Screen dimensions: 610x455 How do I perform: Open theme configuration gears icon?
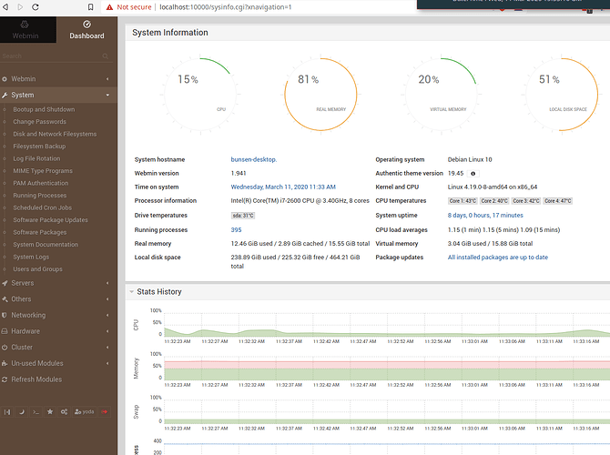coord(65,412)
